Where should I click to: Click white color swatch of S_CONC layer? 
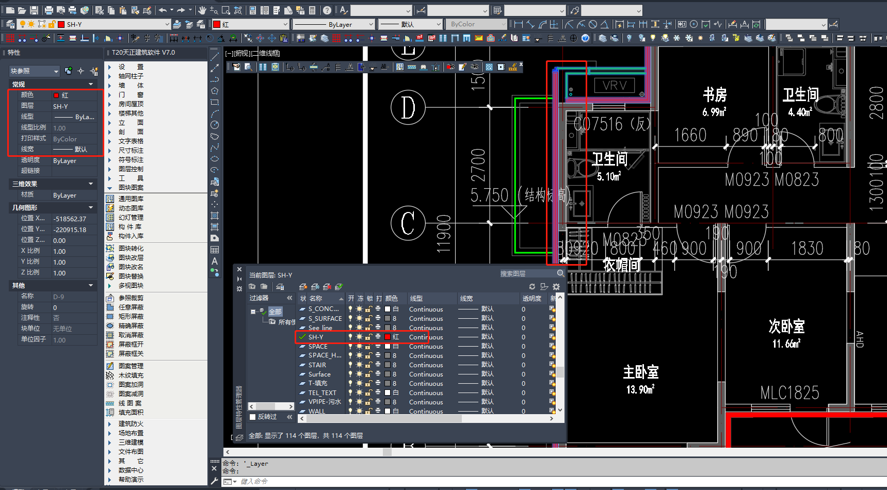click(x=388, y=309)
